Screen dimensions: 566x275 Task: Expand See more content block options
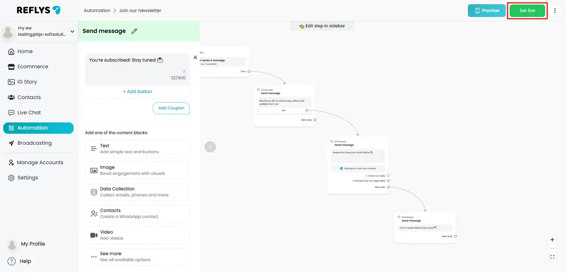pyautogui.click(x=137, y=257)
